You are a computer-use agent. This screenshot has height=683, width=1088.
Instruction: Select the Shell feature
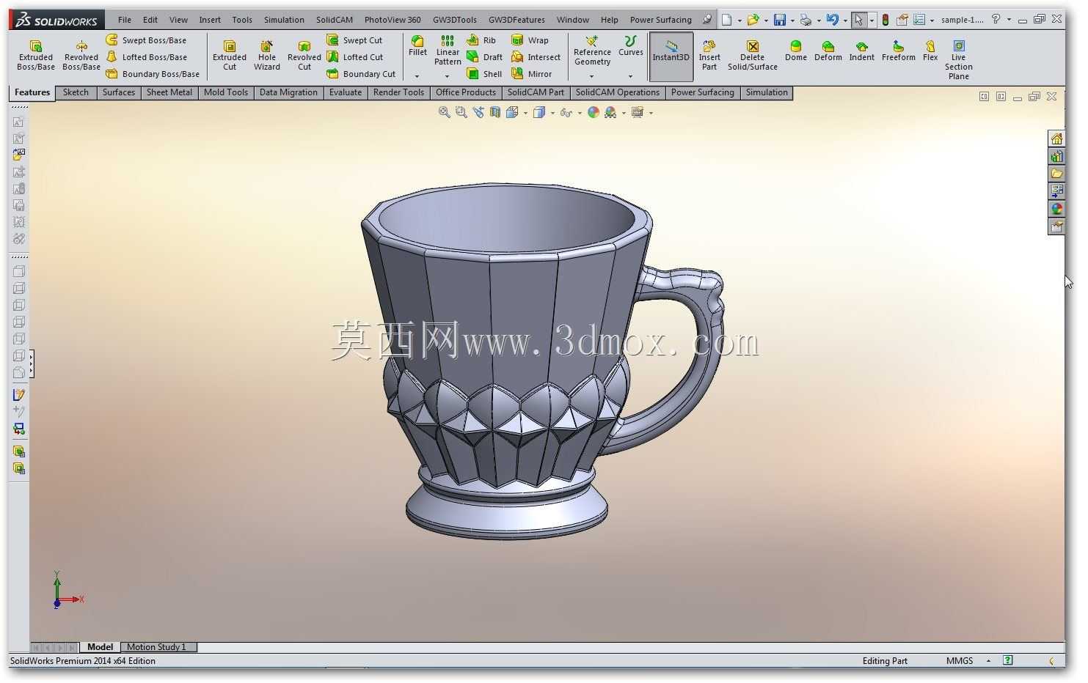(484, 74)
